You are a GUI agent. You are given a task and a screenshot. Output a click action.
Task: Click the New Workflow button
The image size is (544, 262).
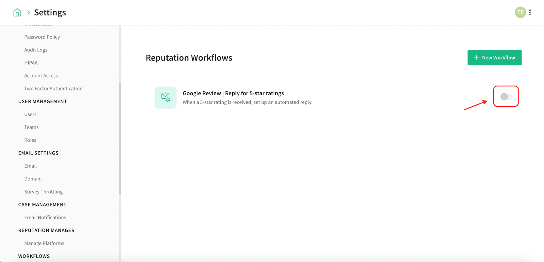pos(494,58)
